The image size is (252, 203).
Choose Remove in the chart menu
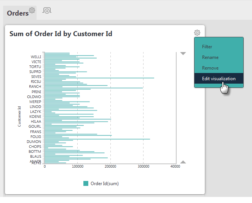[210, 68]
